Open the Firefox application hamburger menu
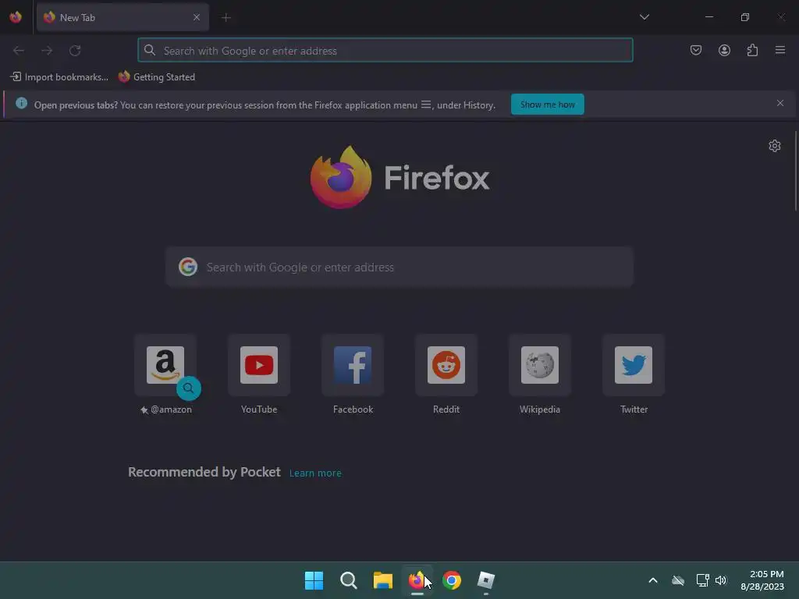 780,50
